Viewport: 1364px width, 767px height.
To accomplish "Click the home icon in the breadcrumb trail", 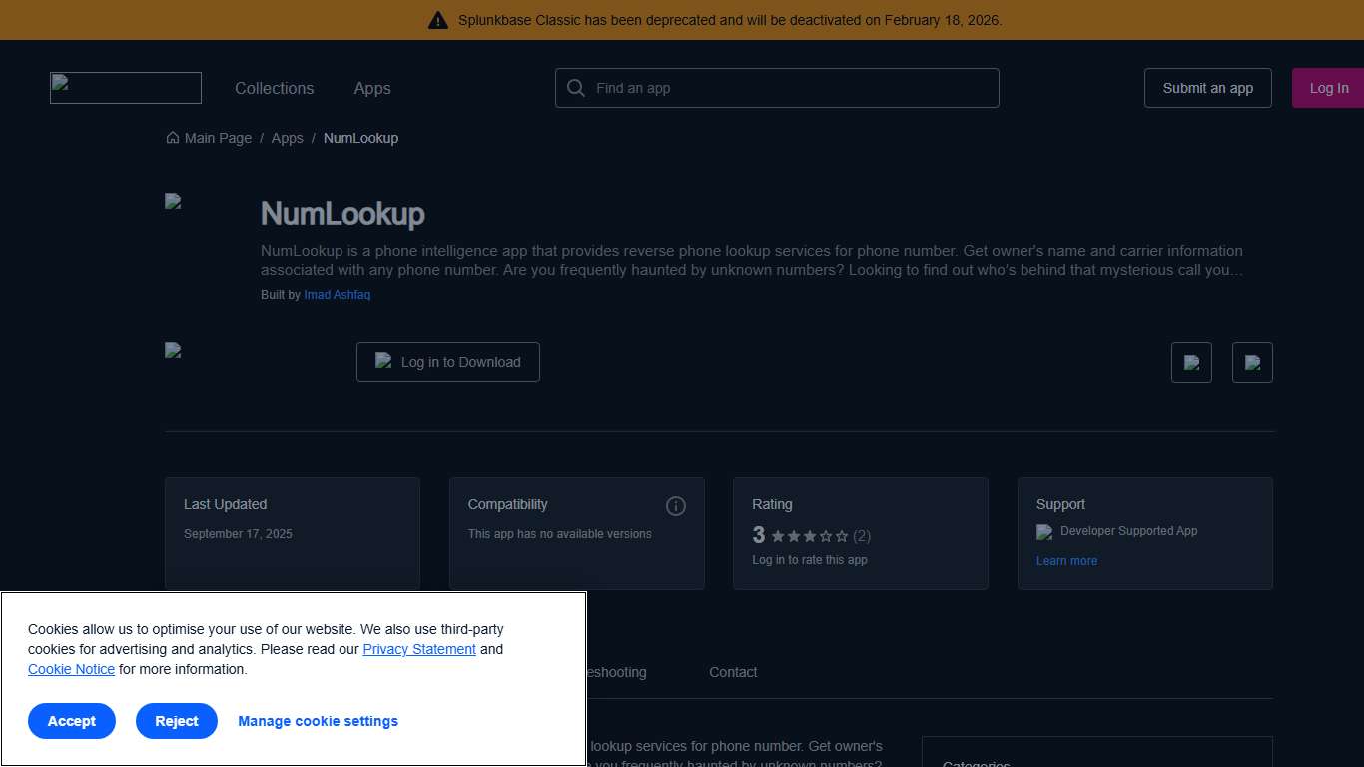I will click(x=172, y=137).
